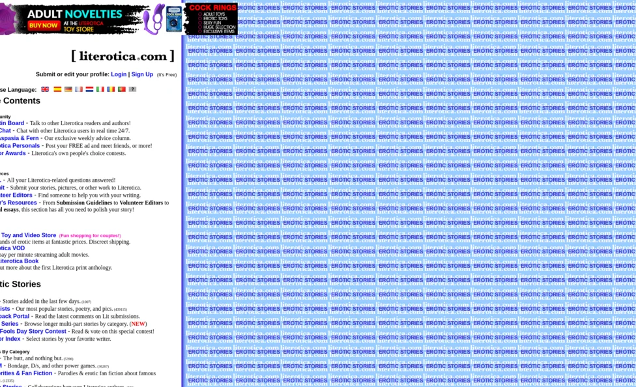The image size is (636, 387).
Task: Open the literotica.com logo header
Action: 123,56
